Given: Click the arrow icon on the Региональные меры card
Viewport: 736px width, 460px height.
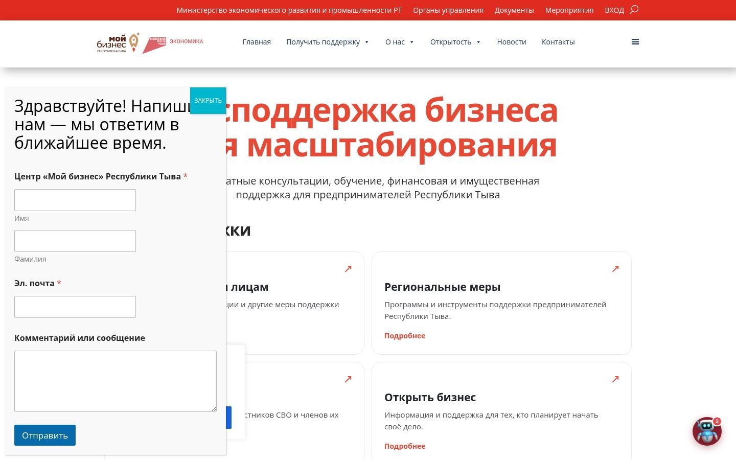Looking at the screenshot, I should pos(615,269).
